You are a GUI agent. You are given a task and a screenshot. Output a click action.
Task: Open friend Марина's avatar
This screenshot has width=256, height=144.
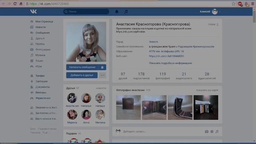point(72,114)
